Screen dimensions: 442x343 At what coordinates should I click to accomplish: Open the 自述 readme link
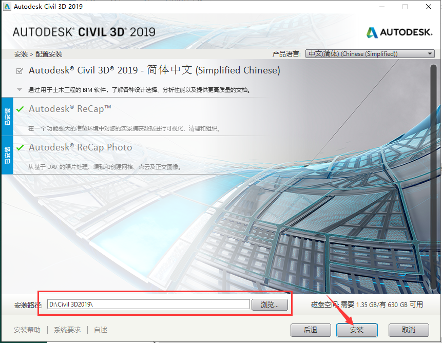pyautogui.click(x=101, y=330)
